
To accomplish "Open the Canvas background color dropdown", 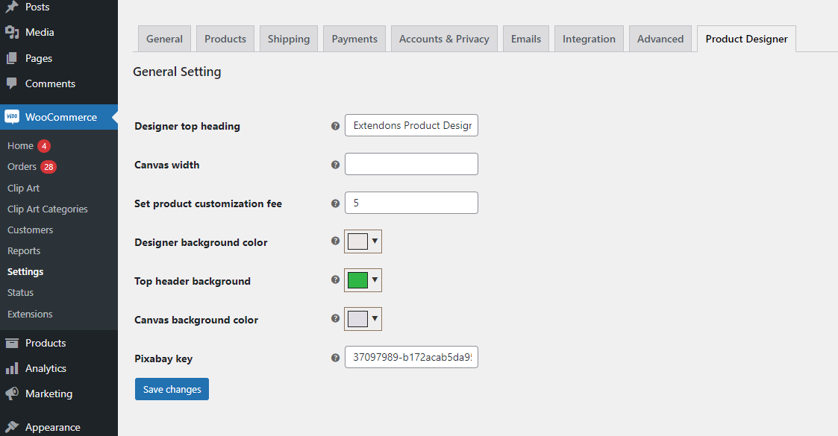I will (x=374, y=318).
